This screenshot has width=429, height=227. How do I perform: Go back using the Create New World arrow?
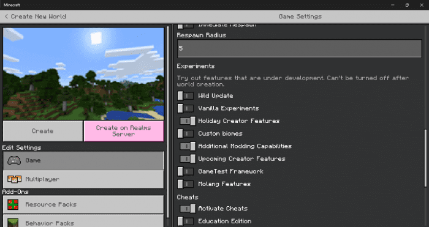coord(6,17)
